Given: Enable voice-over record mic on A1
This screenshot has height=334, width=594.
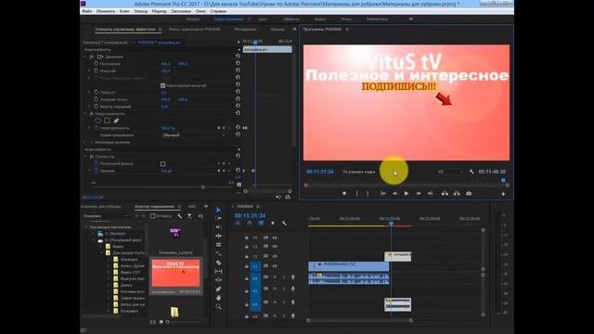Looking at the screenshot, I should coord(293,277).
